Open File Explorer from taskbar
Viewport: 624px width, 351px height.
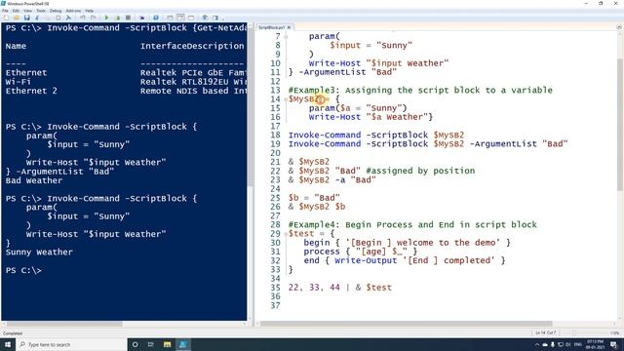(167, 344)
